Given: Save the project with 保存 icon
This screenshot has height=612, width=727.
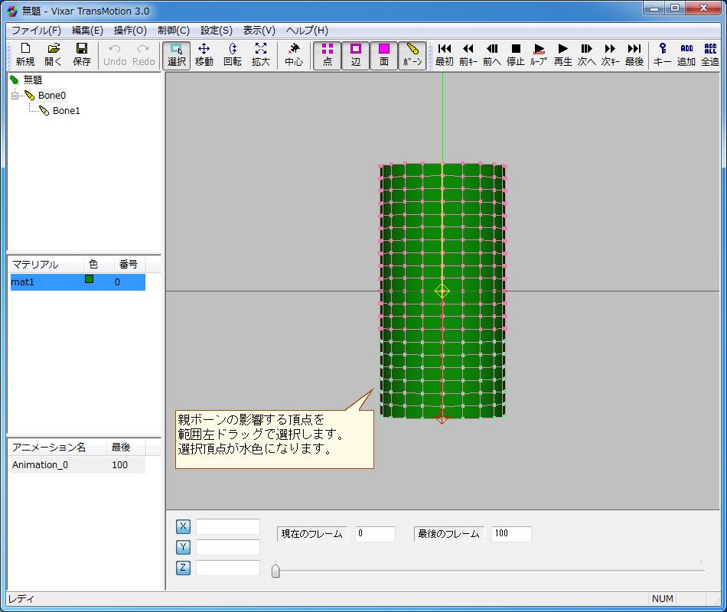Looking at the screenshot, I should 82,54.
